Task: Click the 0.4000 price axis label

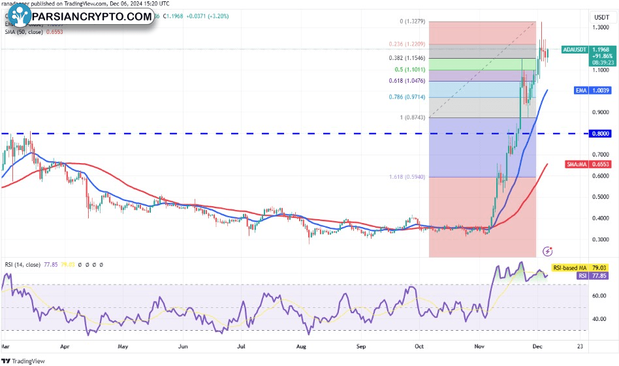Action: click(601, 218)
